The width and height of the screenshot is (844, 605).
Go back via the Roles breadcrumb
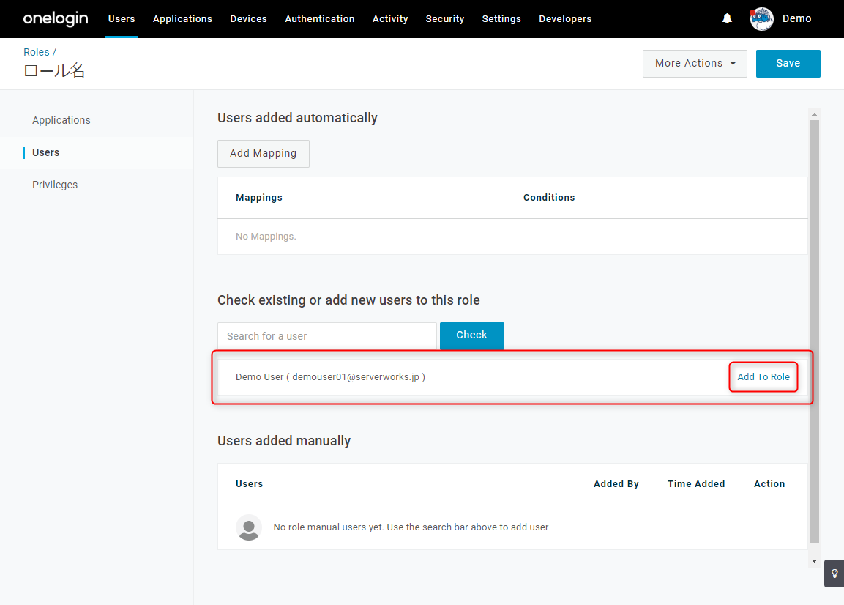[36, 52]
